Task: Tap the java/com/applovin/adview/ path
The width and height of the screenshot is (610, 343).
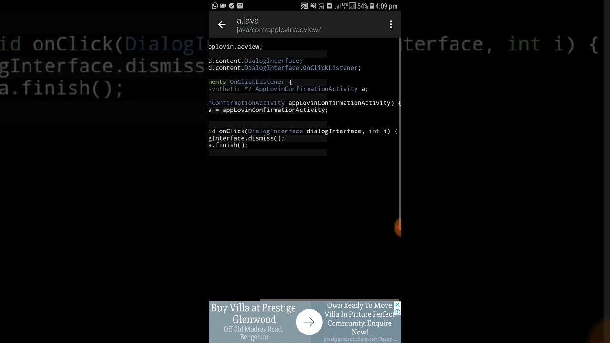Action: [279, 30]
